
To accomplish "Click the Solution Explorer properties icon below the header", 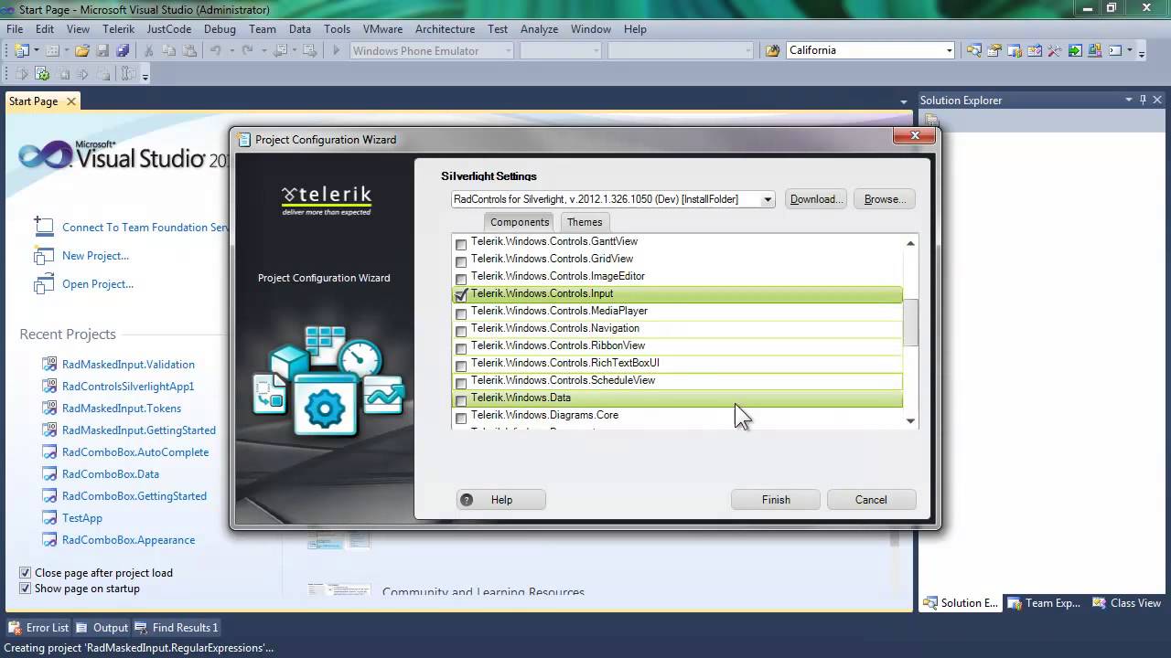I will (x=931, y=120).
